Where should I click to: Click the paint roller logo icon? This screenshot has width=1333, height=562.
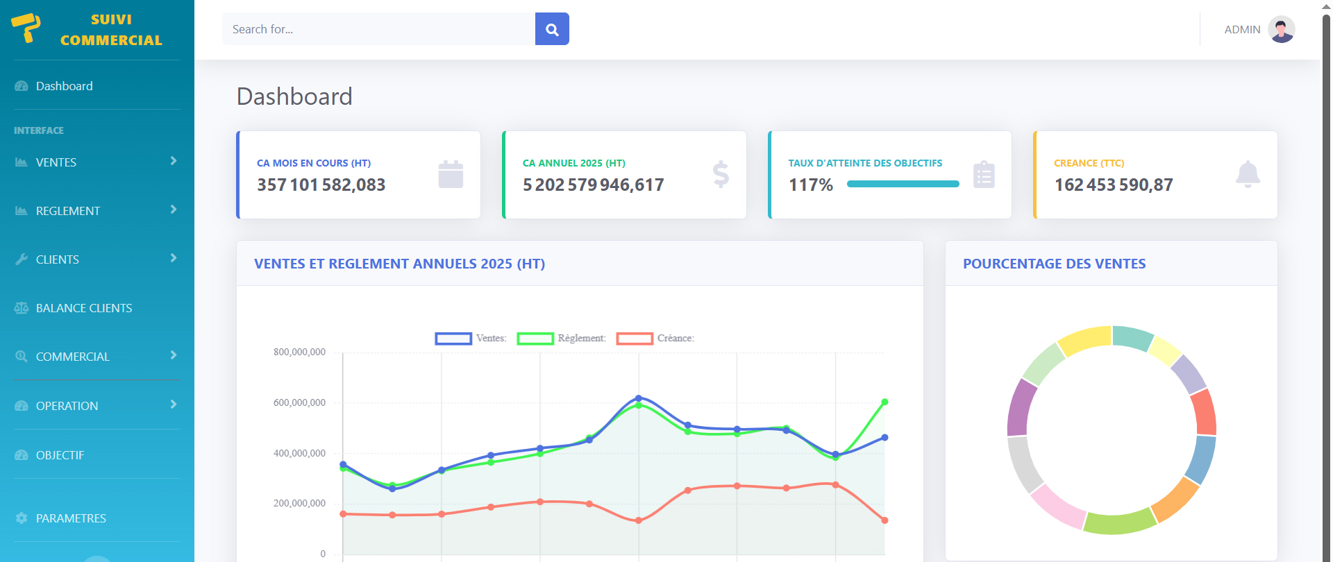[x=26, y=28]
